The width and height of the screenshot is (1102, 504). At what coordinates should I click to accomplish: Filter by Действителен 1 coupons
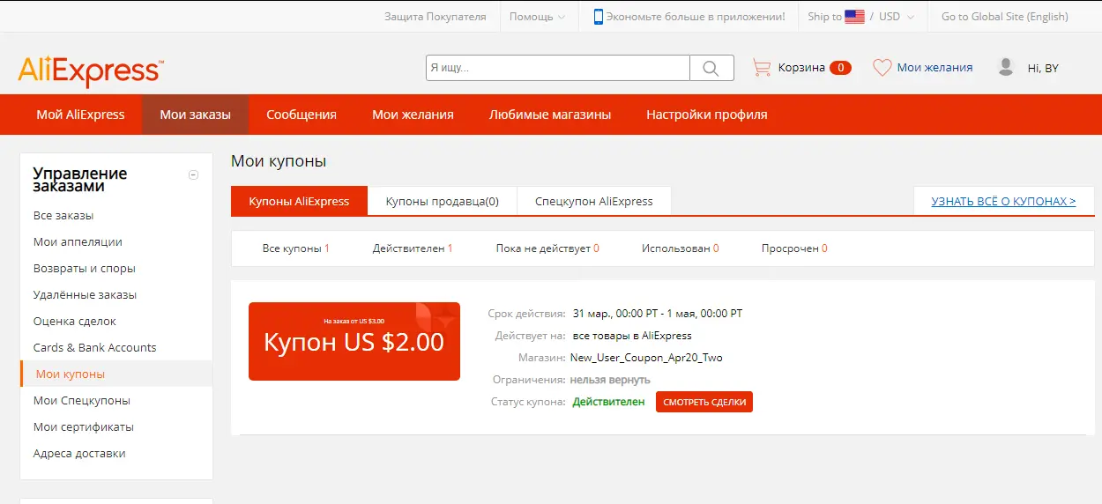point(413,248)
